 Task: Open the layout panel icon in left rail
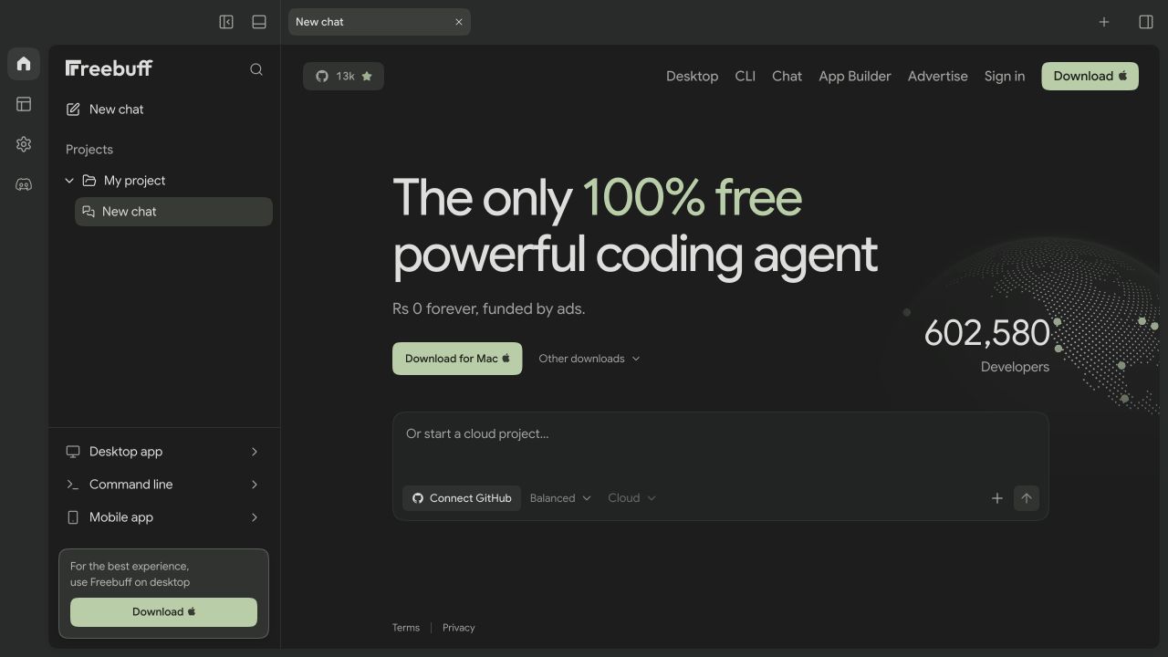24,104
